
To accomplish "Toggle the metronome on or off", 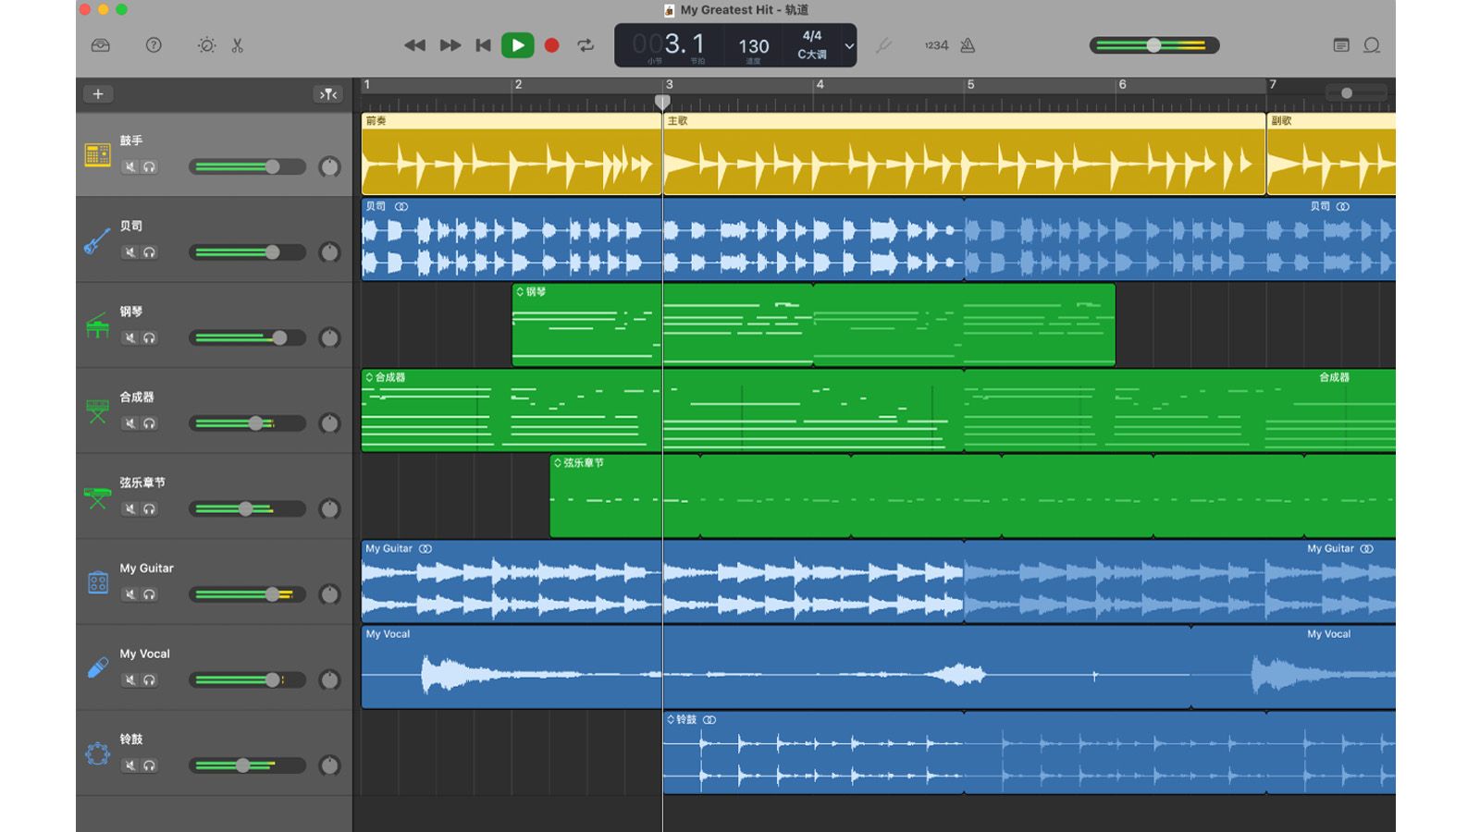I will (x=968, y=45).
